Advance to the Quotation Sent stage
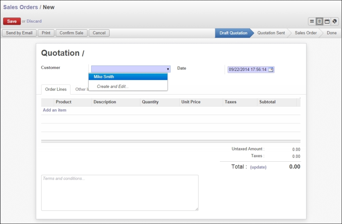The height and width of the screenshot is (224, 342). (271, 33)
